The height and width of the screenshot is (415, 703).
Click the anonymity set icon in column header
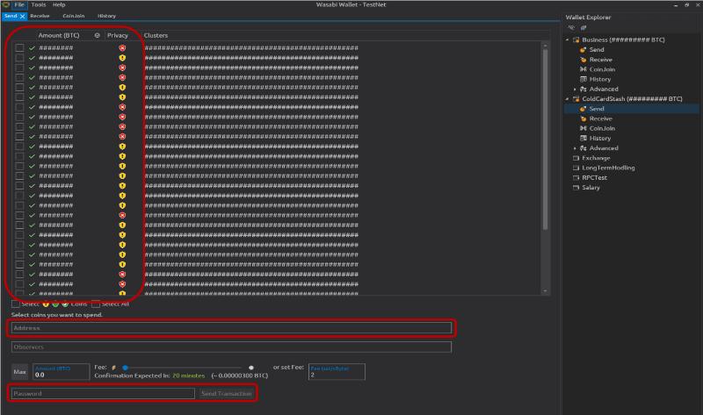pos(97,35)
